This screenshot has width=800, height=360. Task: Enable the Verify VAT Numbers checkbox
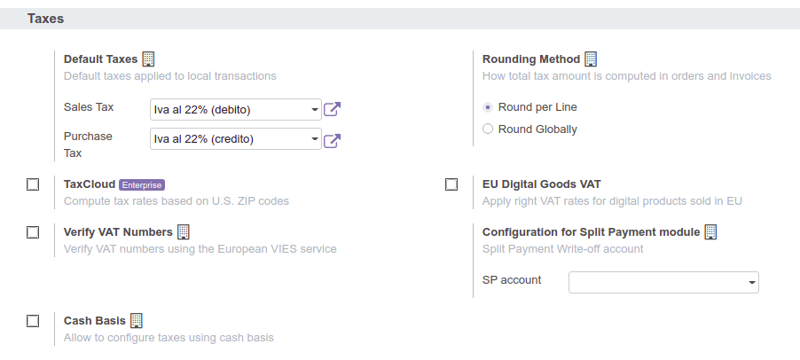click(33, 232)
